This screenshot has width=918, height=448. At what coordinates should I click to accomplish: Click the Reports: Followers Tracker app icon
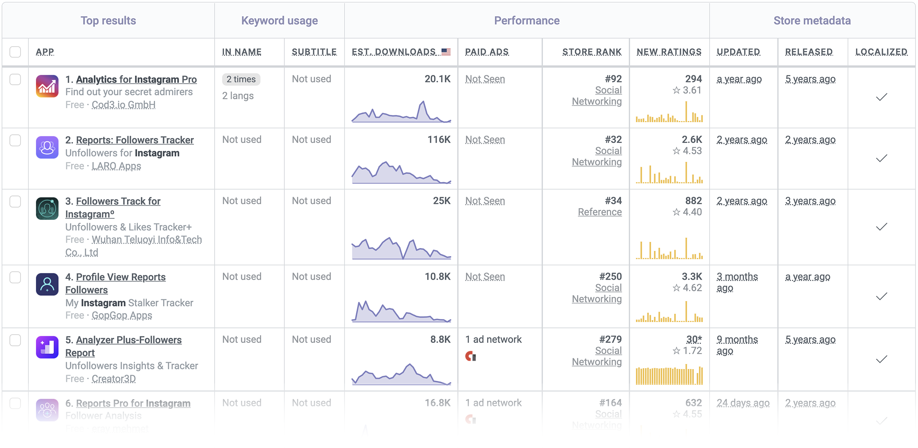tap(47, 147)
